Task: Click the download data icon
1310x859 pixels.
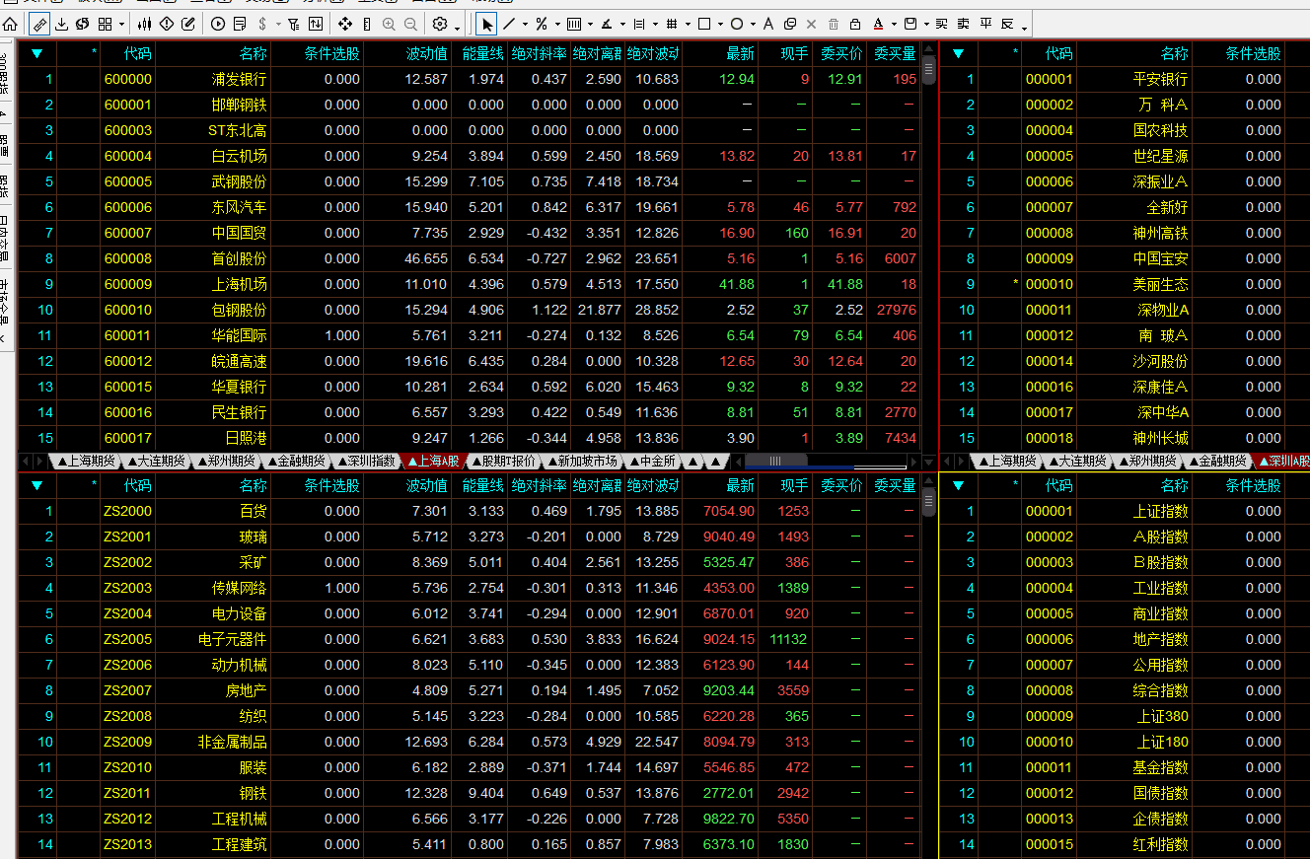Action: click(x=61, y=24)
